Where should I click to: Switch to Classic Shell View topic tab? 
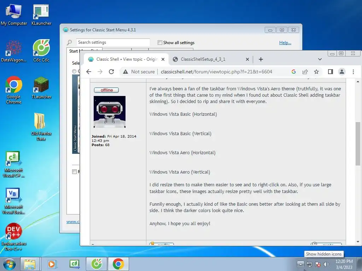click(x=126, y=59)
